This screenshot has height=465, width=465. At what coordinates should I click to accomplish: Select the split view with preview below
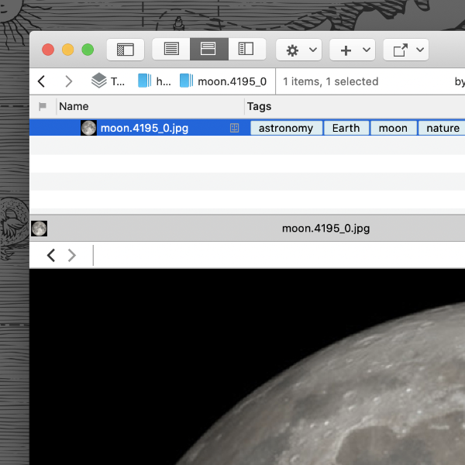pyautogui.click(x=208, y=50)
